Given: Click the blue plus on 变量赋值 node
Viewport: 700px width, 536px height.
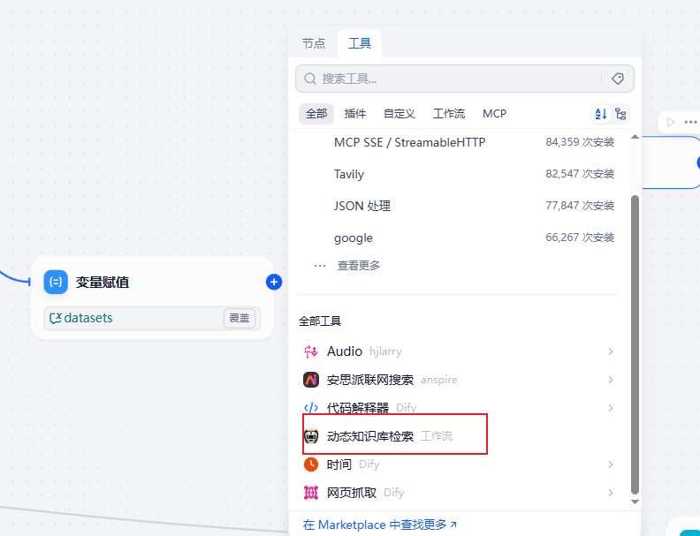Looking at the screenshot, I should pyautogui.click(x=274, y=282).
